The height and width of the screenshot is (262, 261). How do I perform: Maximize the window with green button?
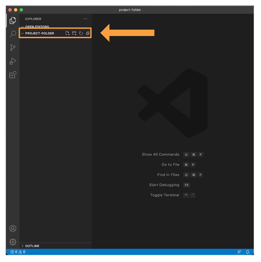coord(21,10)
